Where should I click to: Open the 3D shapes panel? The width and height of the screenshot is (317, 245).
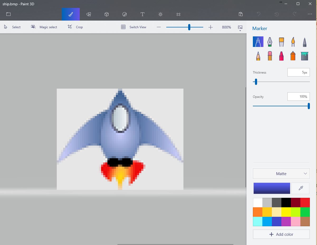click(x=106, y=14)
